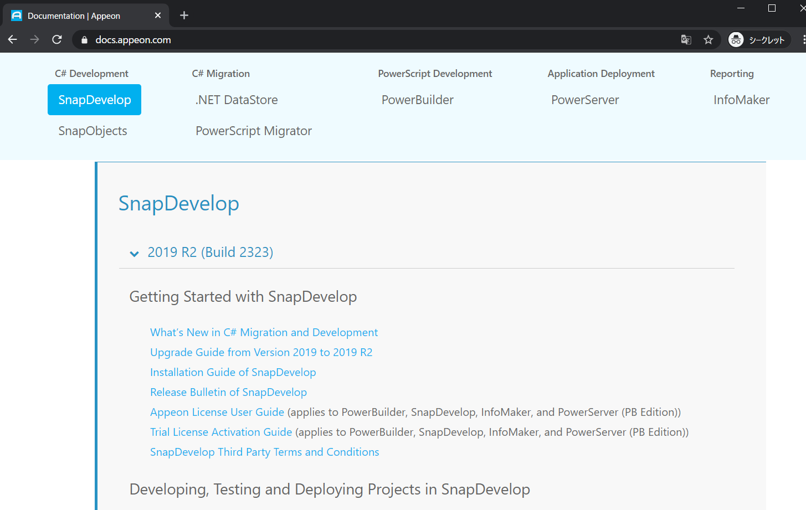Click the padlock site info icon

(84, 40)
